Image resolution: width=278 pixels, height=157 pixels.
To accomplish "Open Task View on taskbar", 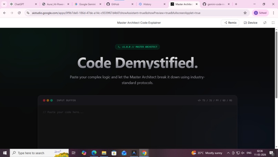I will coord(73,153).
